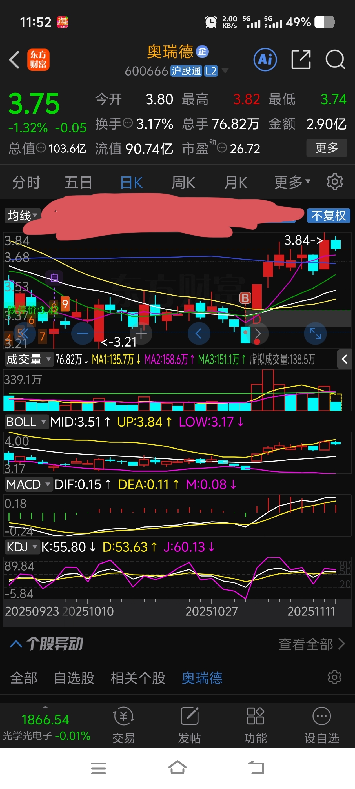Tap 设自选 add to watchlist
Viewport: 355px width, 789px height.
[322, 725]
